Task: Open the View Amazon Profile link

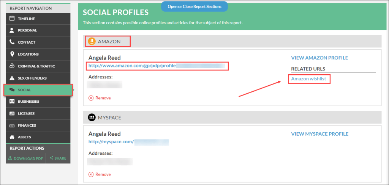Action: click(319, 58)
